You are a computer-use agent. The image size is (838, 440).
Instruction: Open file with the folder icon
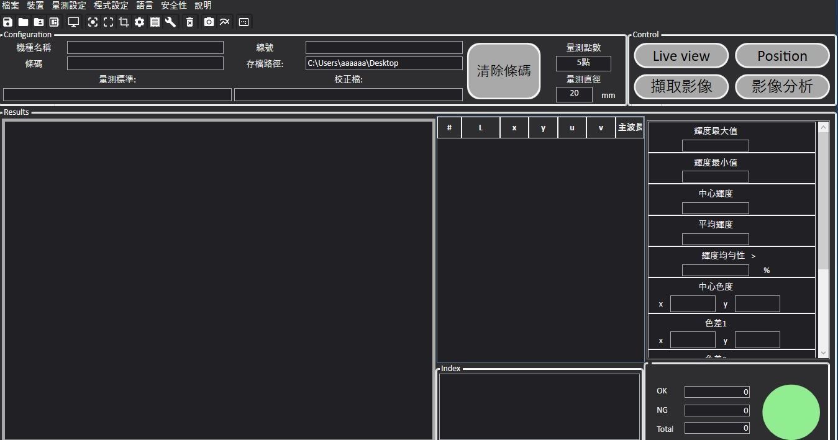(x=23, y=22)
